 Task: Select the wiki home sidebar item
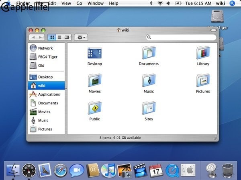(47, 86)
